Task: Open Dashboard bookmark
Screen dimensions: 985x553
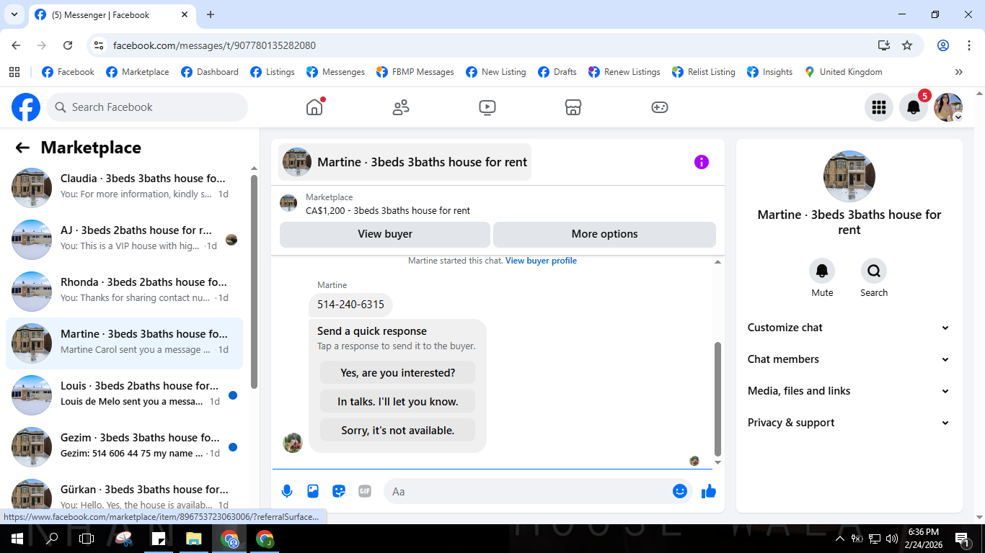Action: click(x=210, y=72)
